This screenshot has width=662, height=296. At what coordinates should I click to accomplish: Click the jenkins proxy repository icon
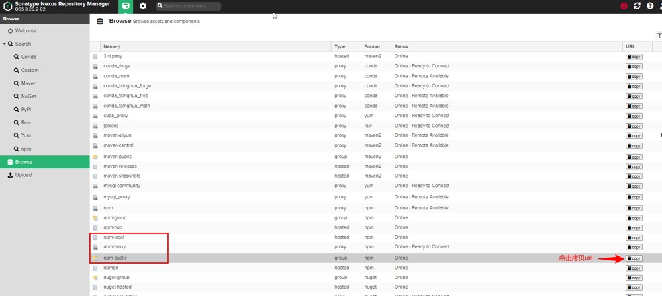pos(95,126)
